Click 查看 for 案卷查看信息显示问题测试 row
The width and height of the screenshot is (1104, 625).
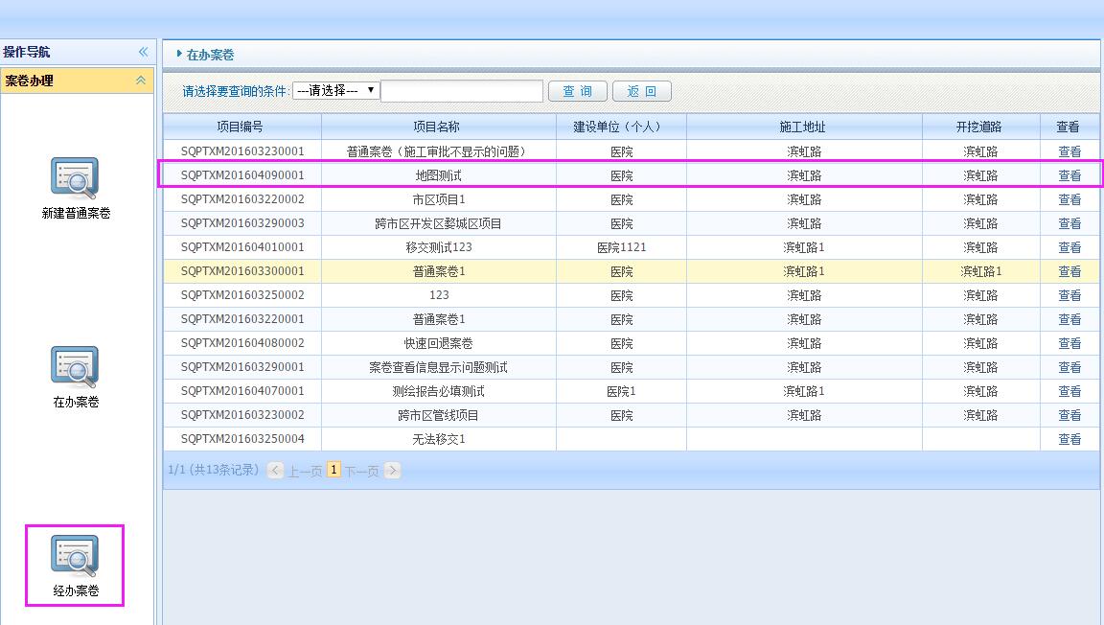(x=1069, y=367)
